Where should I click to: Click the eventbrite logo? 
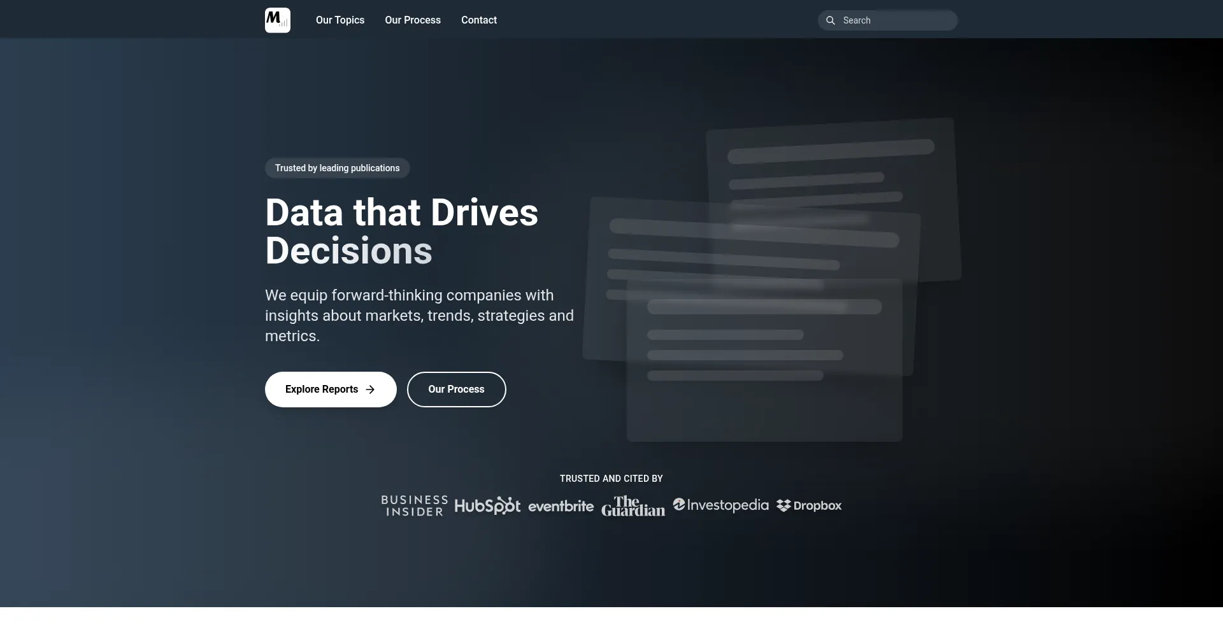[x=561, y=507]
